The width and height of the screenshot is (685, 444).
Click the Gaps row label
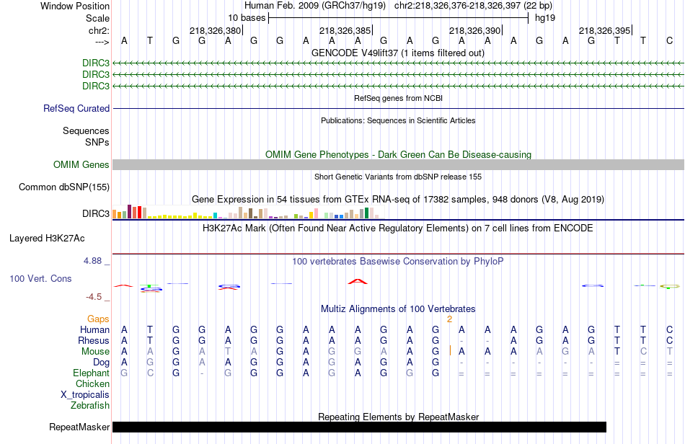point(98,319)
